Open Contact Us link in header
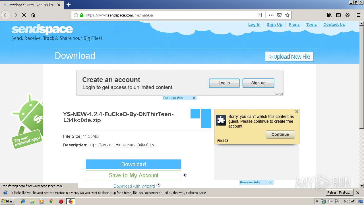This screenshot has height=205, width=364. pyautogui.click(x=334, y=24)
